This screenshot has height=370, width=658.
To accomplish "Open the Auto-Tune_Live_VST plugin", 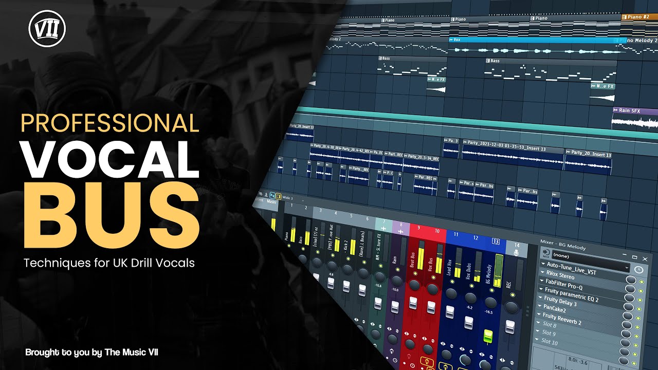I will [x=571, y=268].
